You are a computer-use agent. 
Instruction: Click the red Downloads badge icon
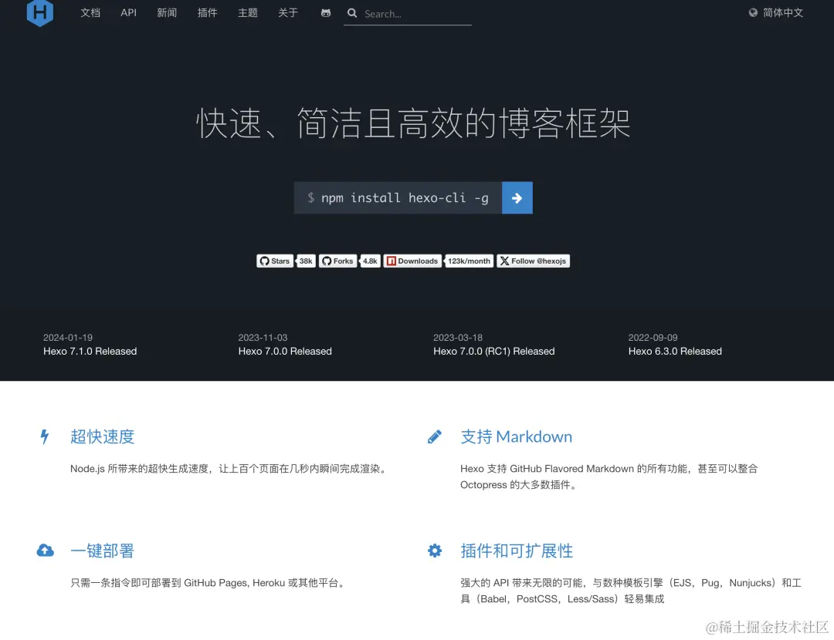tap(392, 261)
